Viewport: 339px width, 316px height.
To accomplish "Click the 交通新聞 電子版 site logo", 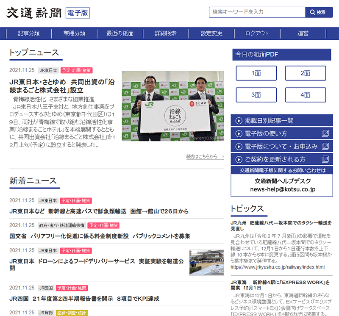I will pos(48,13).
